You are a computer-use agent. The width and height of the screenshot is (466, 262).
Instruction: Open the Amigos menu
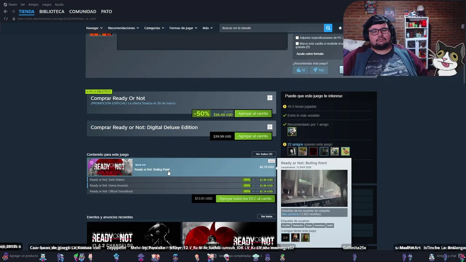click(x=33, y=4)
